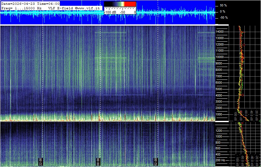This screenshot has width=261, height=167.
Task: Click the 50 % amplitude scale label
Action: pos(223,5)
